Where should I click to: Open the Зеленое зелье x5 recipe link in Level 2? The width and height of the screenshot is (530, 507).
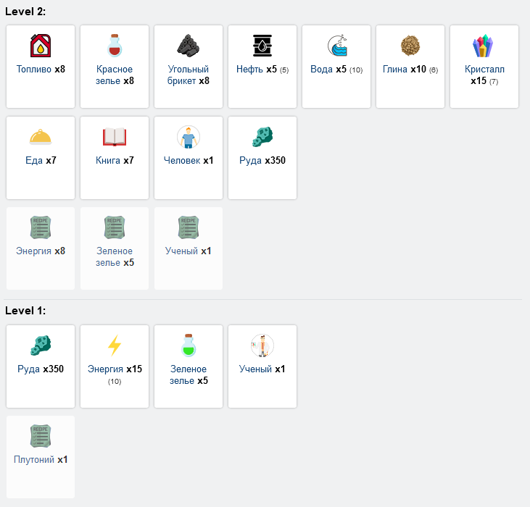pos(115,256)
